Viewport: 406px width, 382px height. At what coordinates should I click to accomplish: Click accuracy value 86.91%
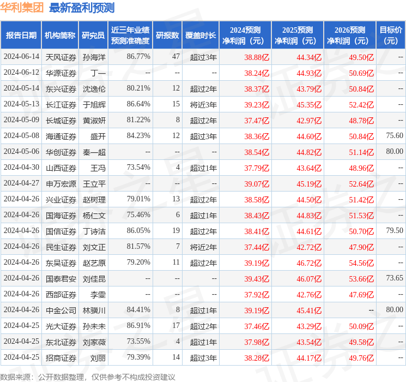pyautogui.click(x=138, y=325)
